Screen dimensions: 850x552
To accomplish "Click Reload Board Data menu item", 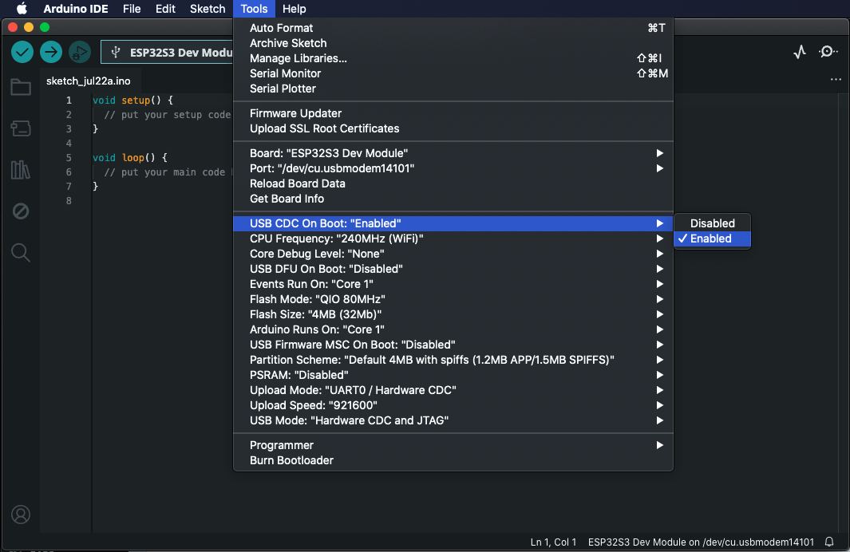I will [x=453, y=183].
